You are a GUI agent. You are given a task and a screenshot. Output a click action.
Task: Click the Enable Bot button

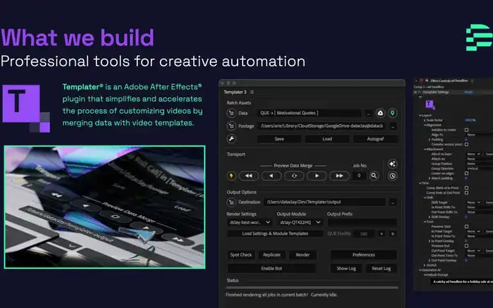[x=272, y=268]
